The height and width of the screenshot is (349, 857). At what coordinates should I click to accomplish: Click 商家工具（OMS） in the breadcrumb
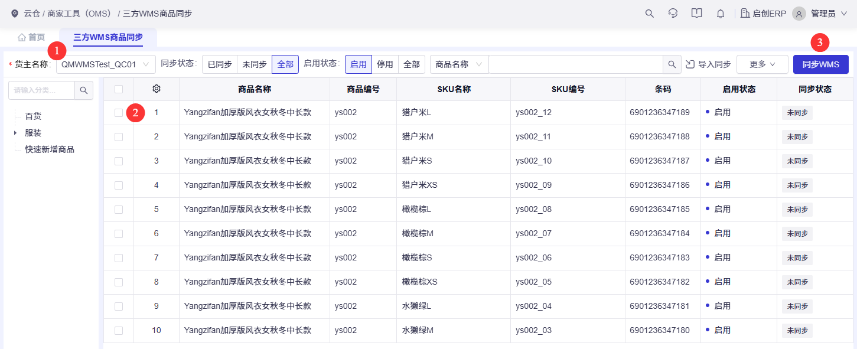(x=80, y=13)
